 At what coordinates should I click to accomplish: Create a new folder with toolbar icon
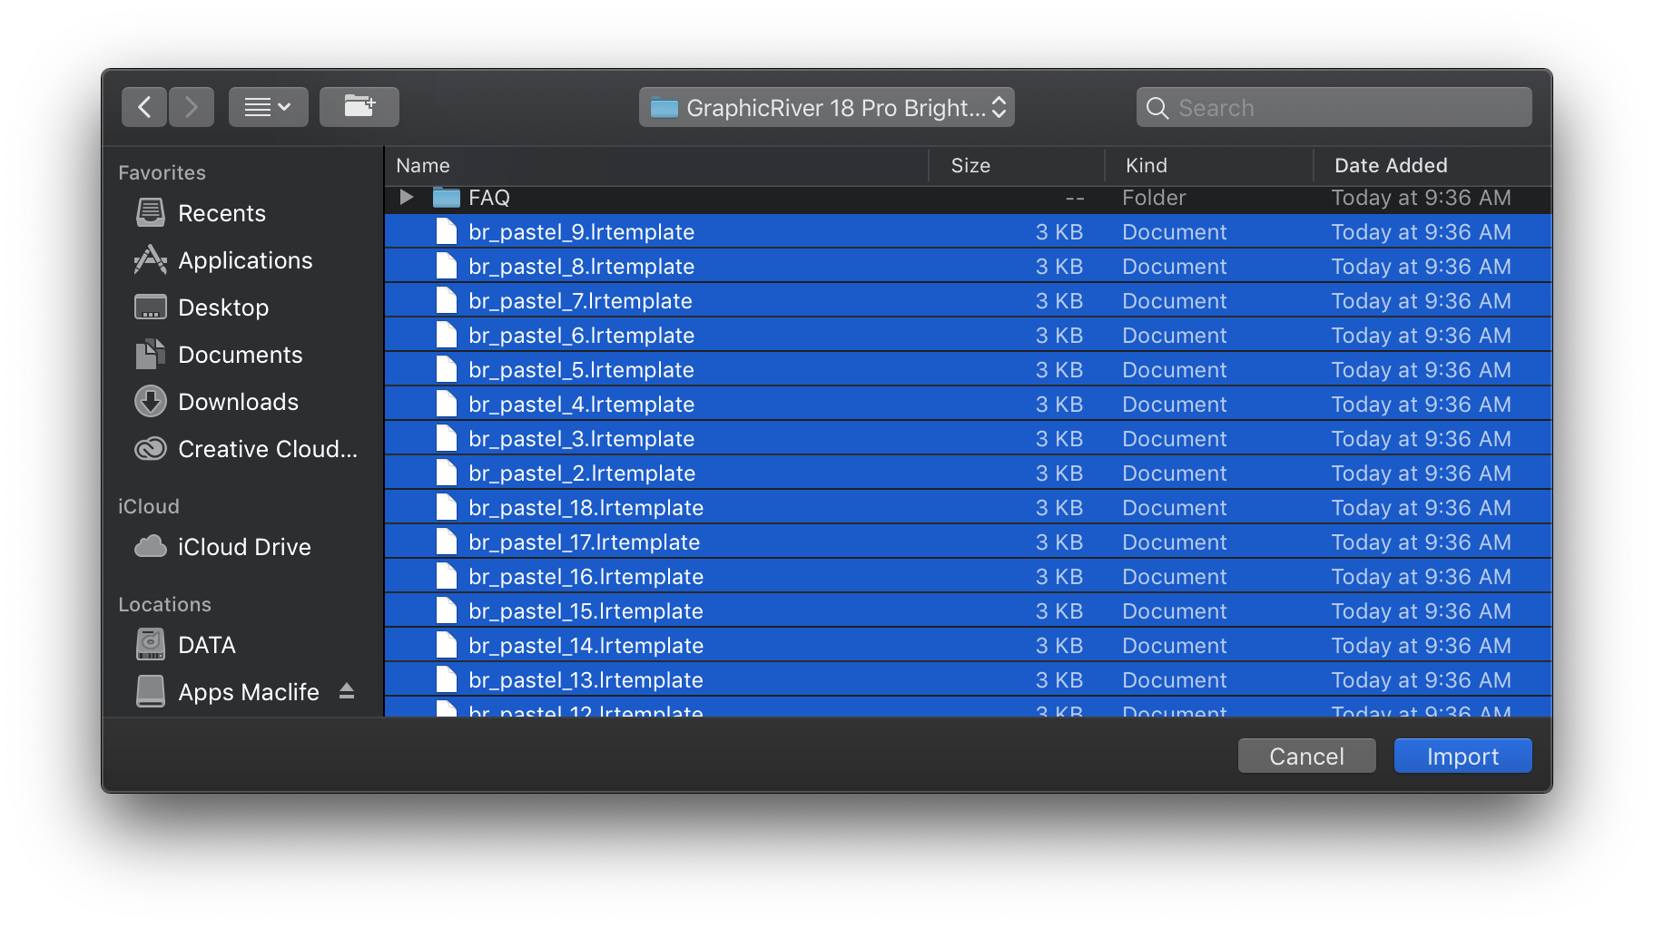coord(359,107)
